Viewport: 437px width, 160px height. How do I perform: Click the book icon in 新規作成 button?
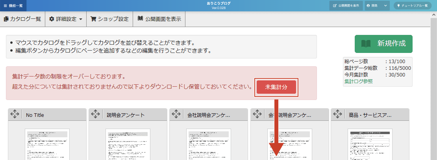coord(366,44)
